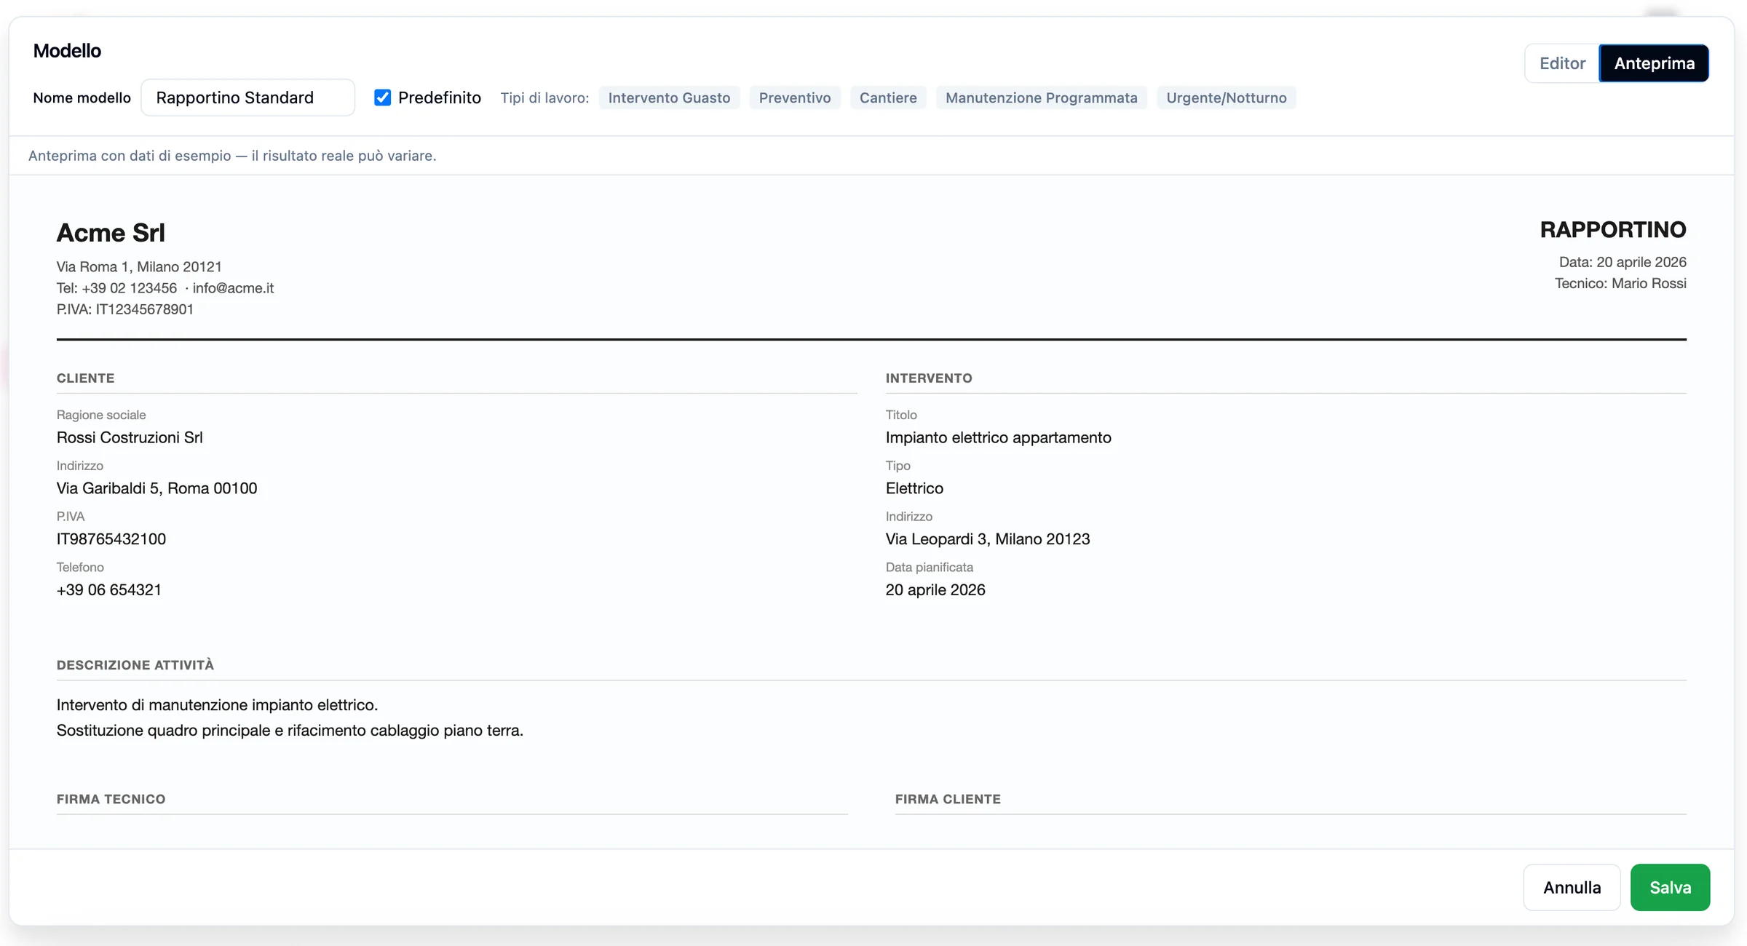Toggle the Predefinito checkbox
The height and width of the screenshot is (946, 1747).
point(382,98)
